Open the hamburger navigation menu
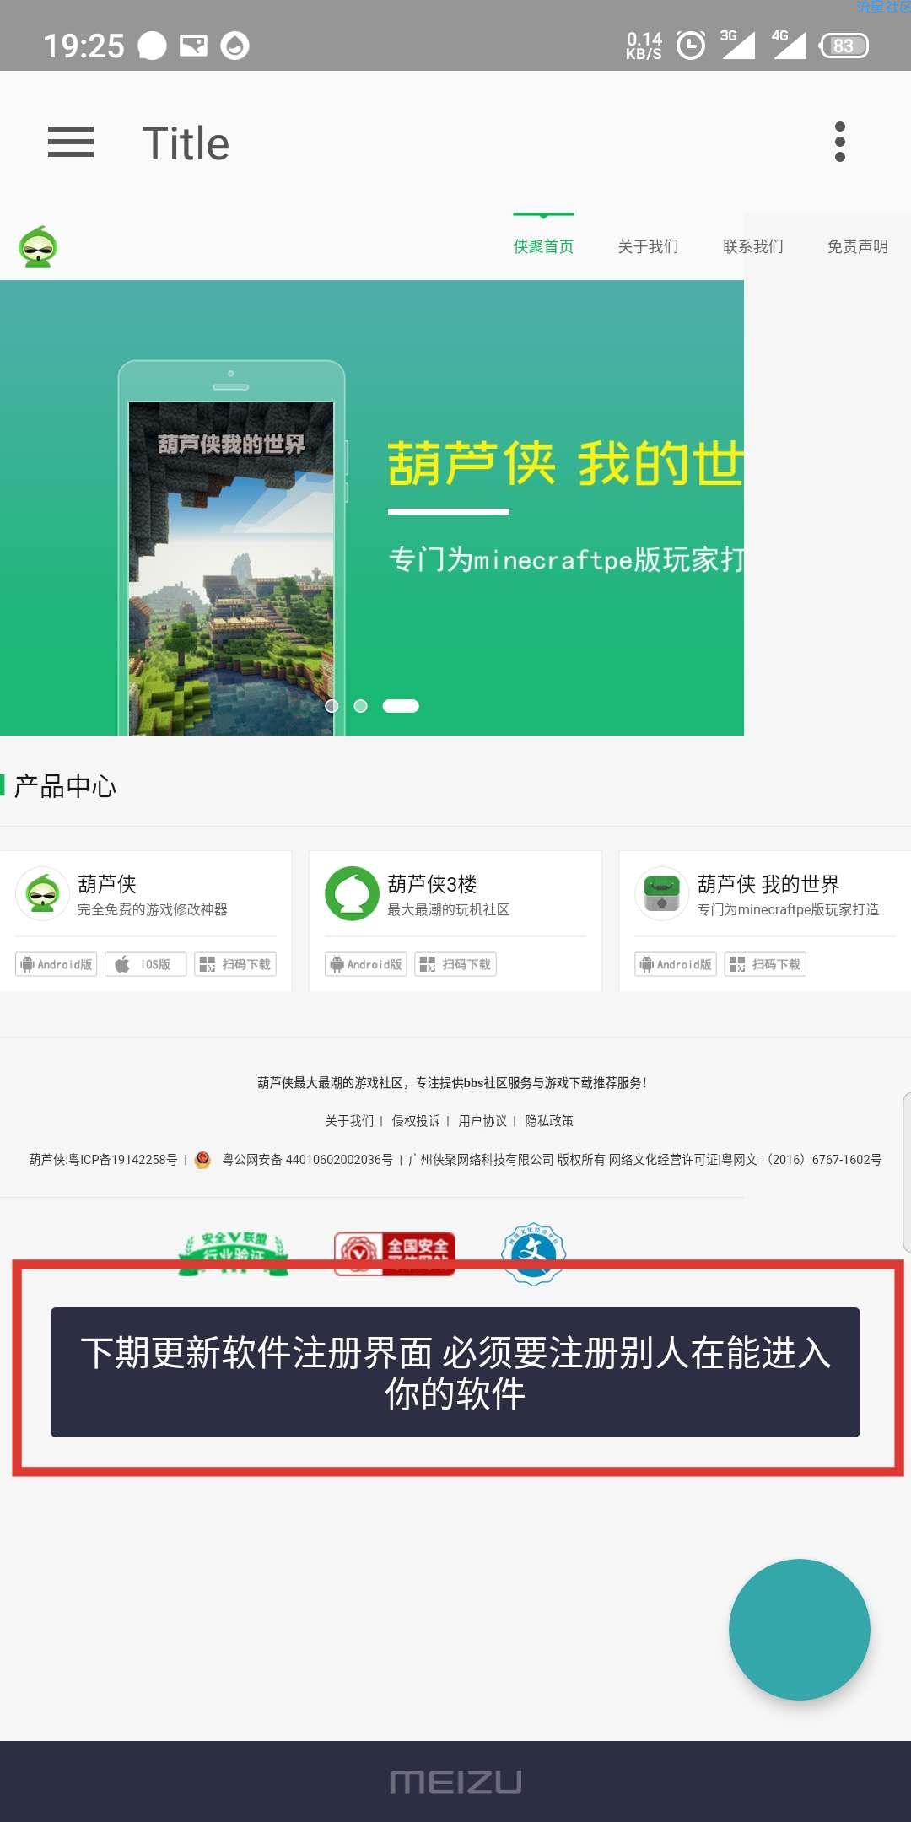Image resolution: width=911 pixels, height=1822 pixels. [71, 142]
